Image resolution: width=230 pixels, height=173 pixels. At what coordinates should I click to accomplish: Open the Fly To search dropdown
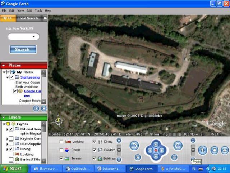[x=34, y=36]
